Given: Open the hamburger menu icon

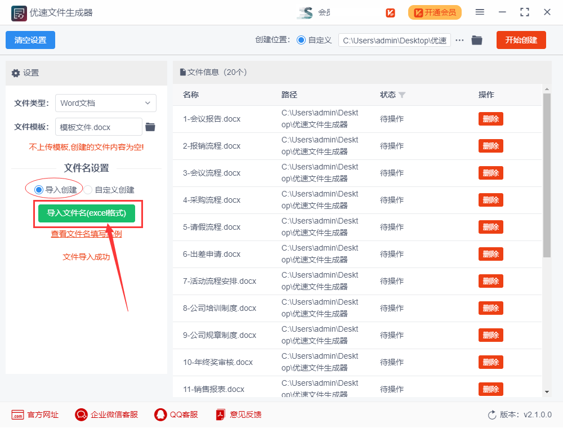Looking at the screenshot, I should pos(480,12).
